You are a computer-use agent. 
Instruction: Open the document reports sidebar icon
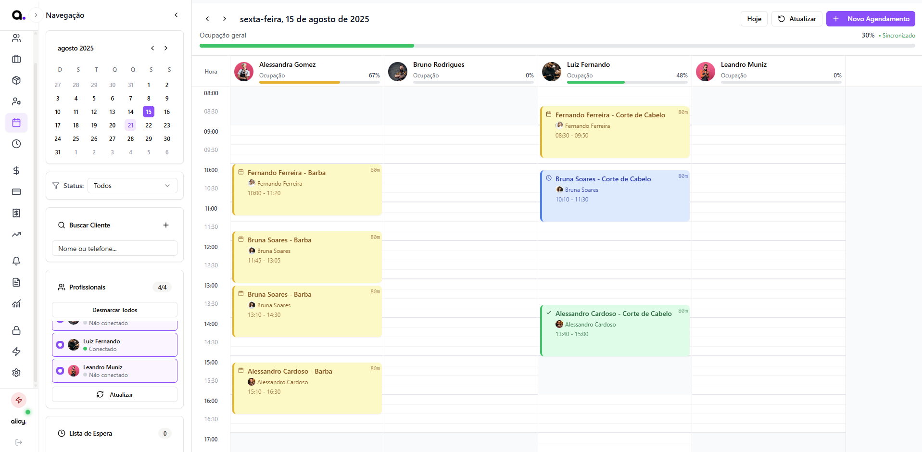16,282
